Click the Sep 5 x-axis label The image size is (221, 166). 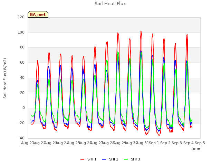(x=200, y=143)
